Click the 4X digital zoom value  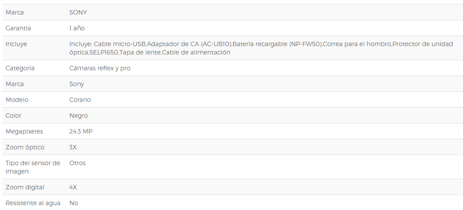click(73, 187)
